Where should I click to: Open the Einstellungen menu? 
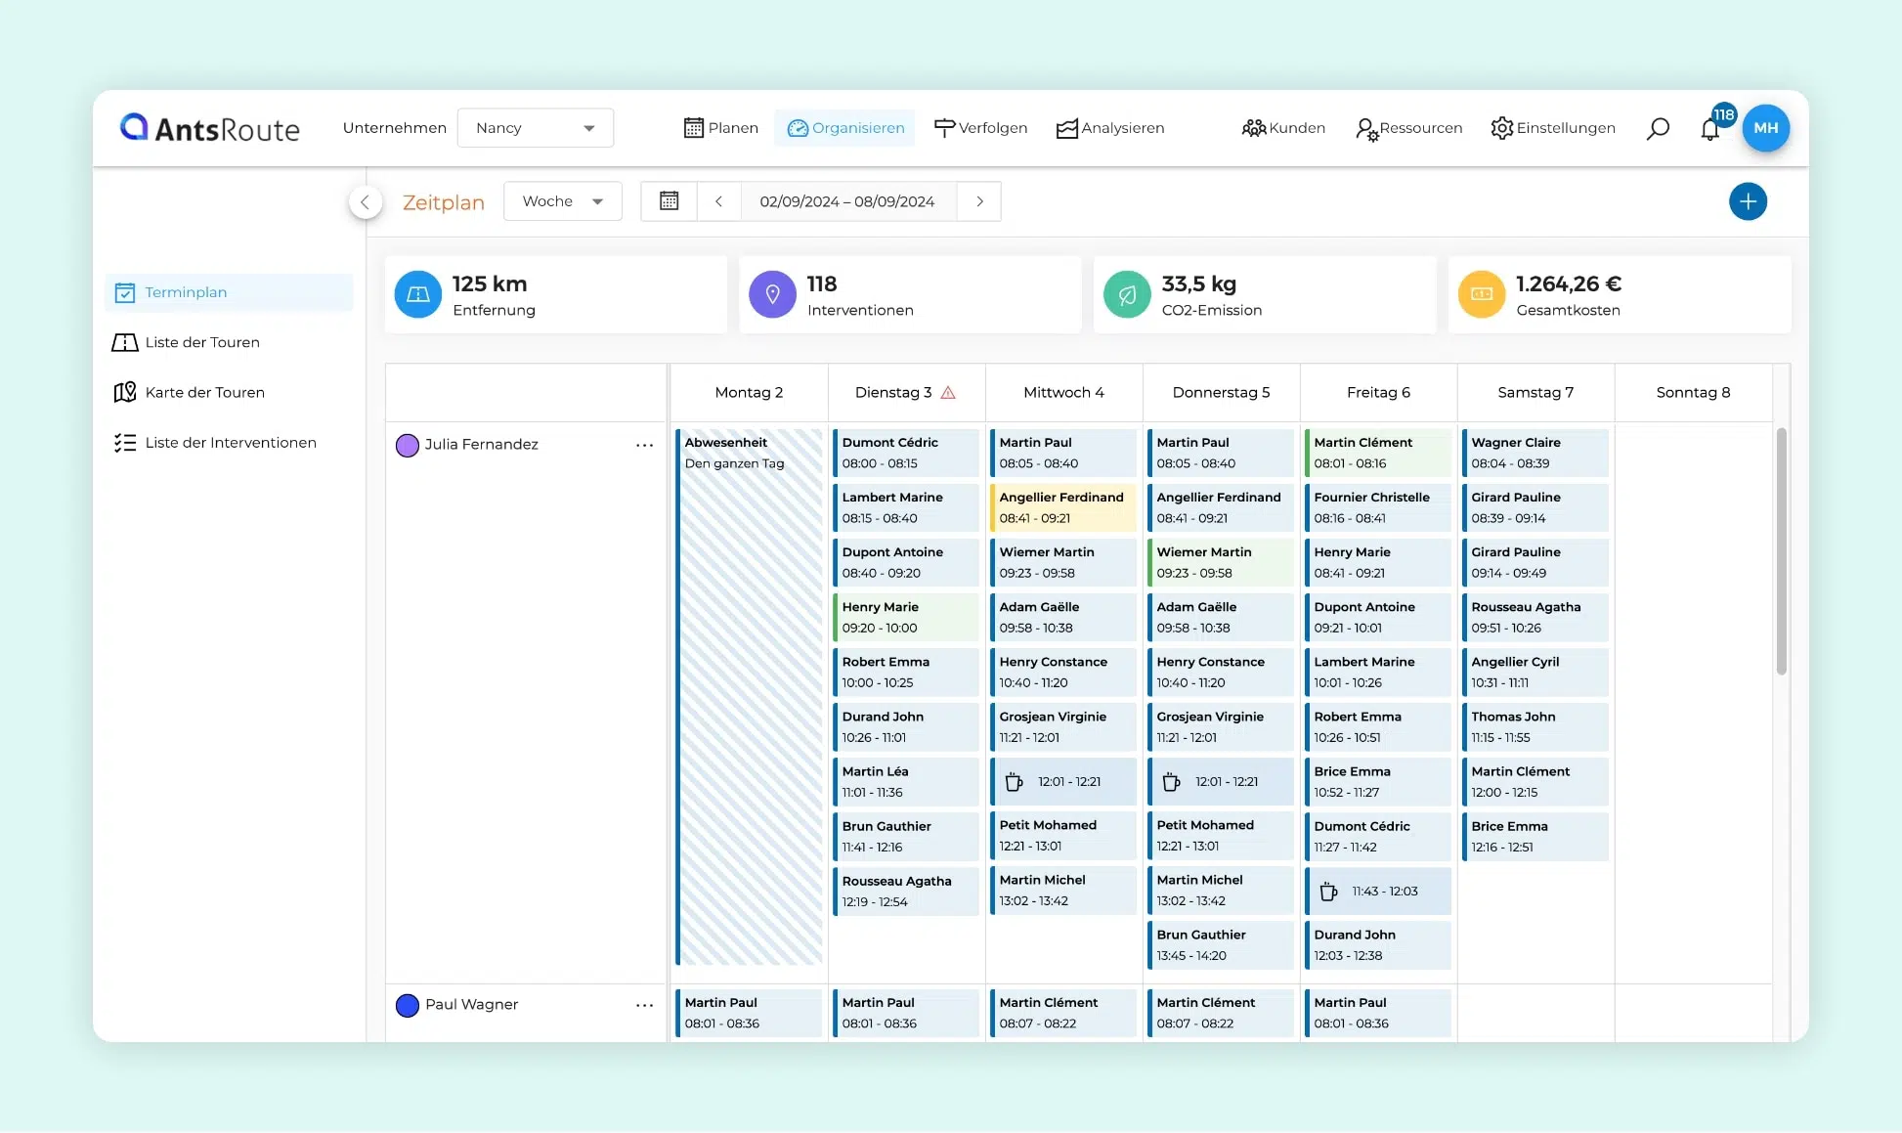point(1553,128)
